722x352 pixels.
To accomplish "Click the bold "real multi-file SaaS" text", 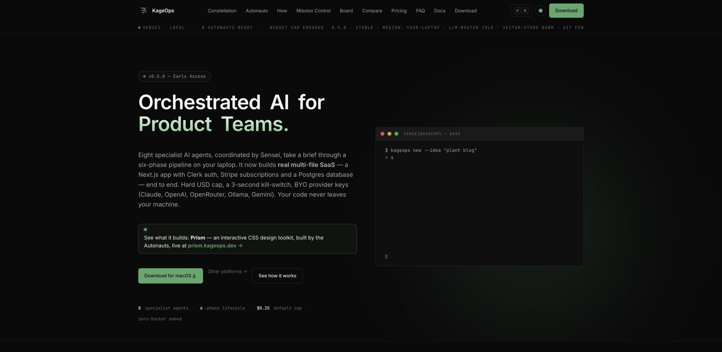I will pos(306,165).
